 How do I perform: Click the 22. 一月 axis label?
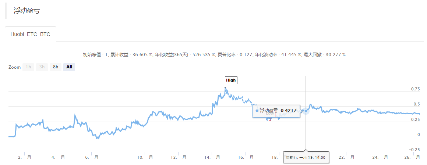pos(346,157)
